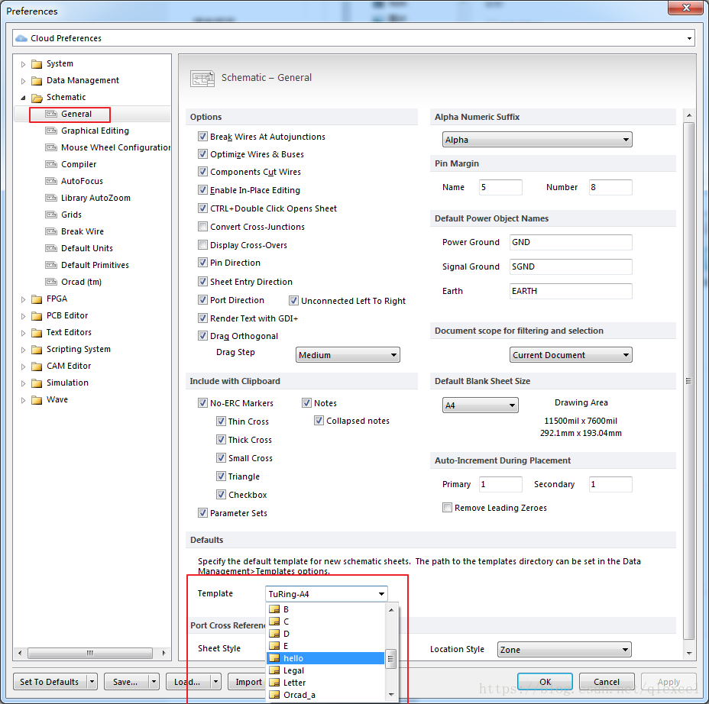Click the Power Ground name field

(x=571, y=242)
